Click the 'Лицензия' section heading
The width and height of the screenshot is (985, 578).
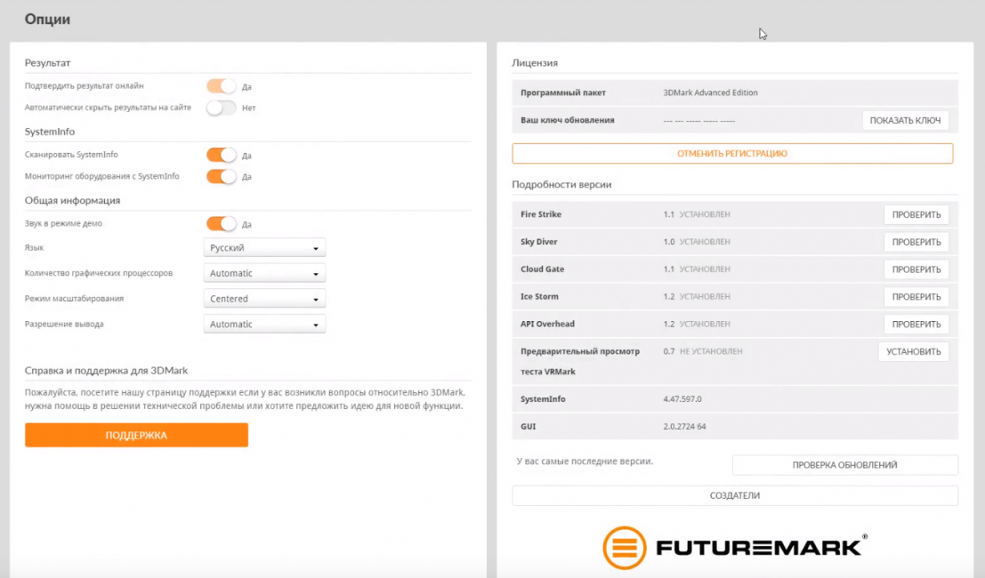click(x=535, y=63)
